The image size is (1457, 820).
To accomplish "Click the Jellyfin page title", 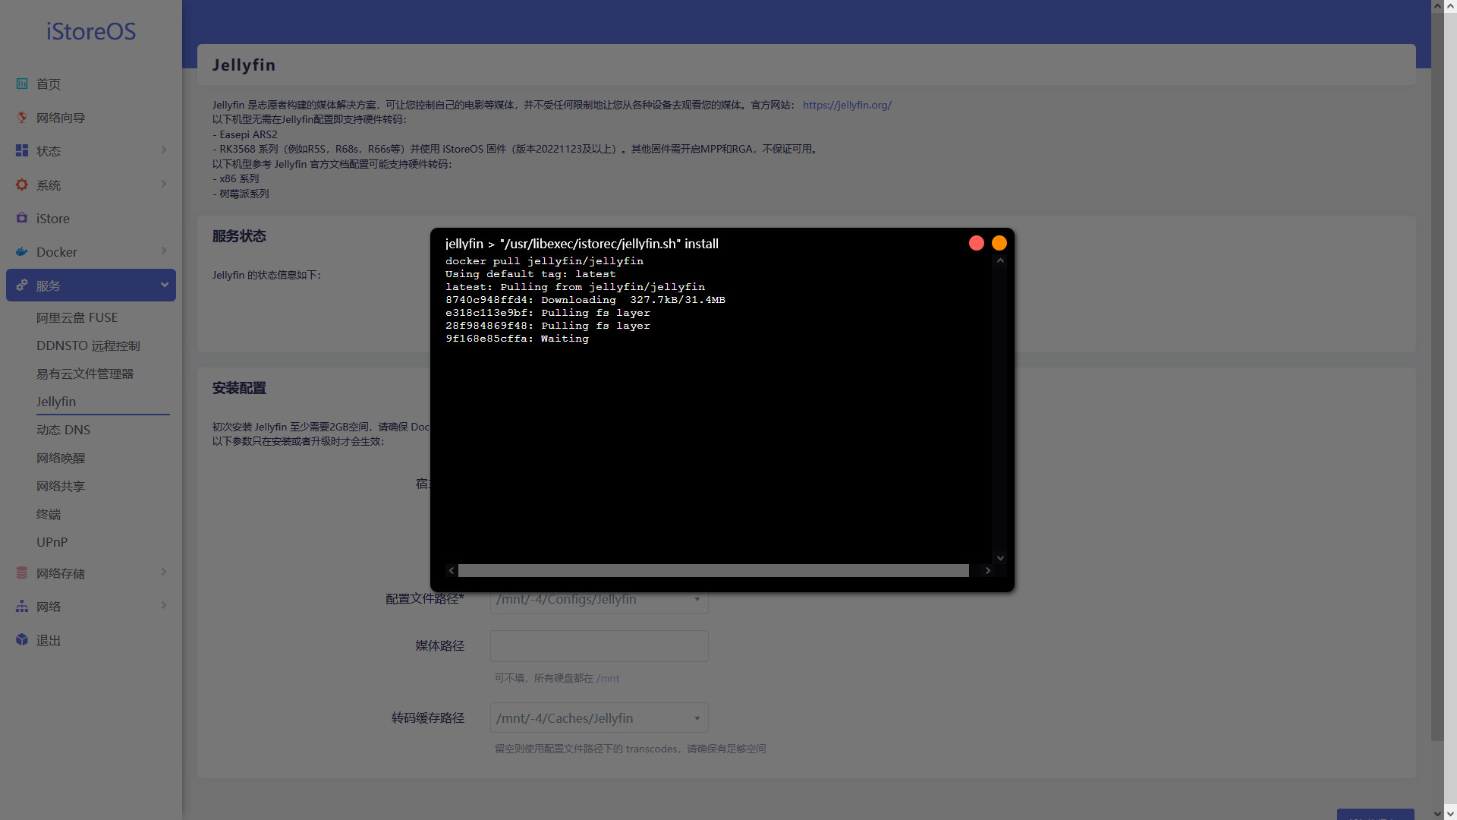I will tap(244, 65).
